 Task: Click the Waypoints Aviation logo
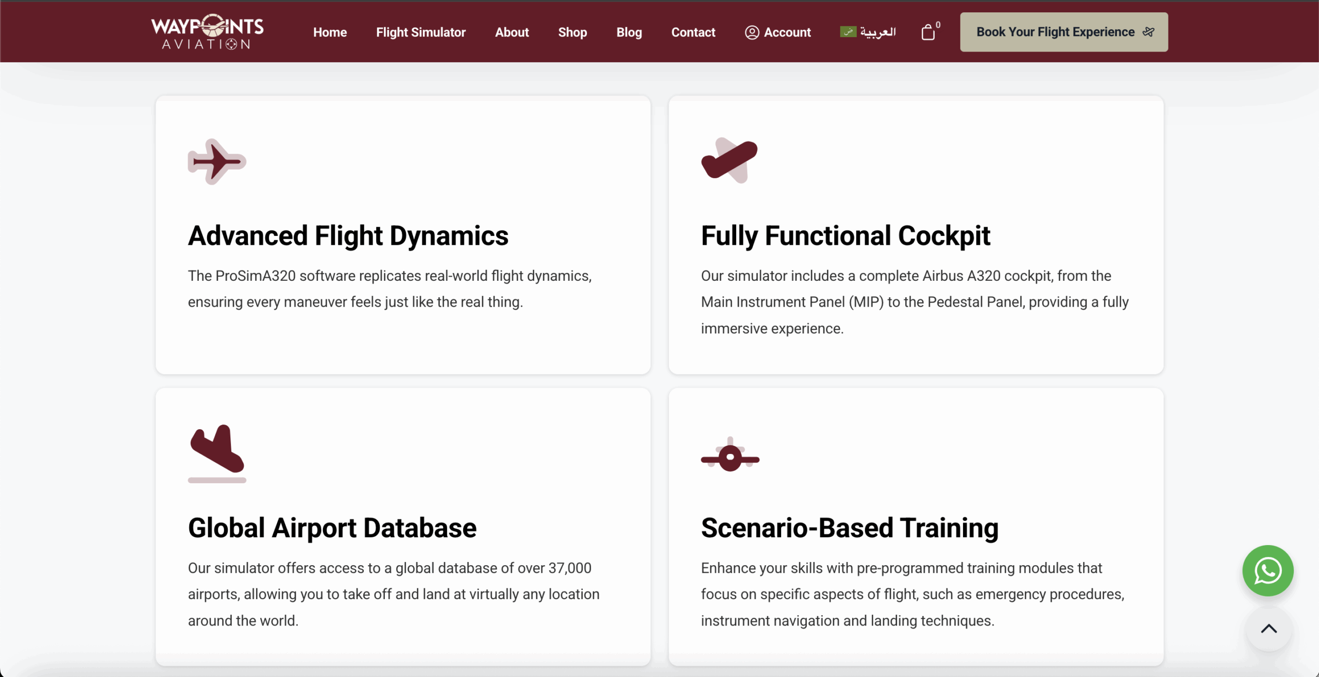(207, 32)
